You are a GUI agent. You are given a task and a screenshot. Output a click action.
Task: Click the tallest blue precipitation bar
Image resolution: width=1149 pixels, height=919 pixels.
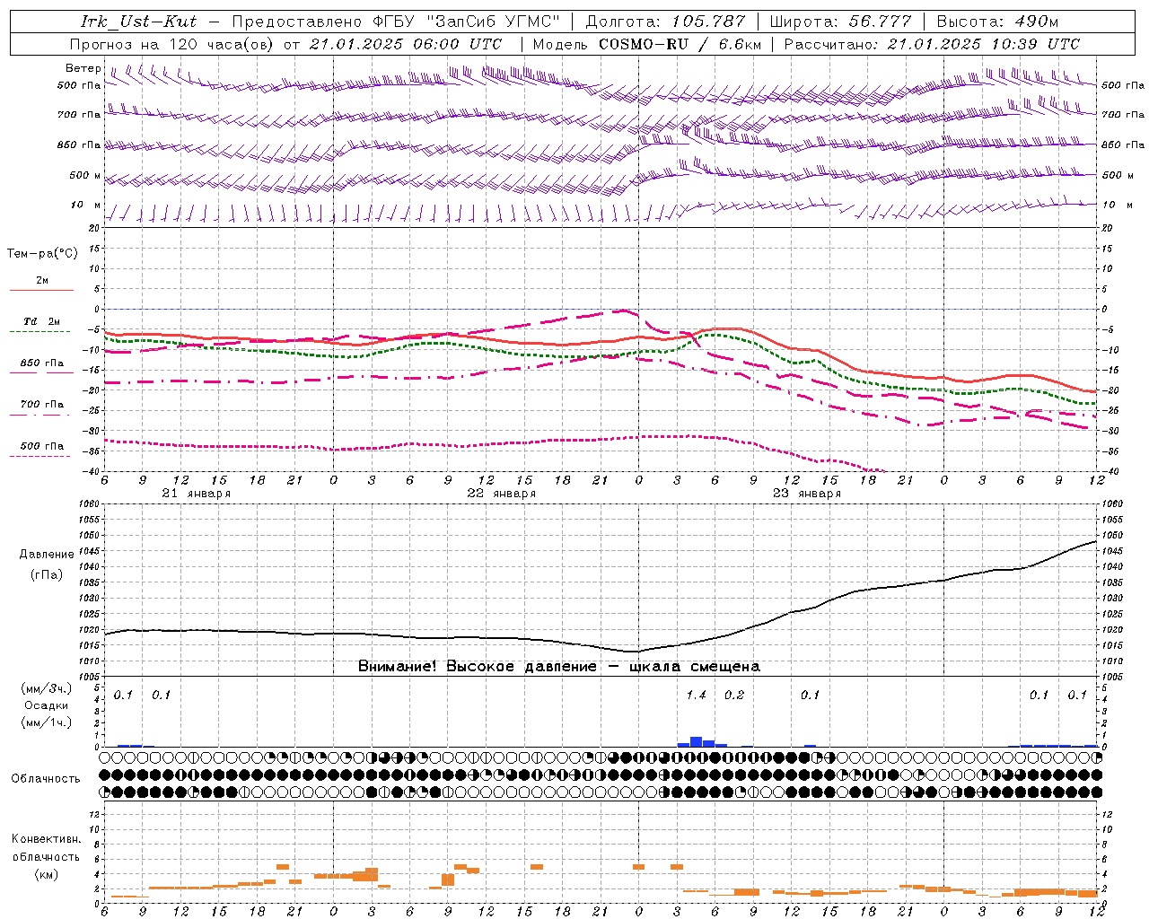pyautogui.click(x=696, y=741)
